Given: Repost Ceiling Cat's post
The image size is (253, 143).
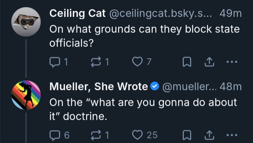Looking at the screenshot, I should pos(95,62).
